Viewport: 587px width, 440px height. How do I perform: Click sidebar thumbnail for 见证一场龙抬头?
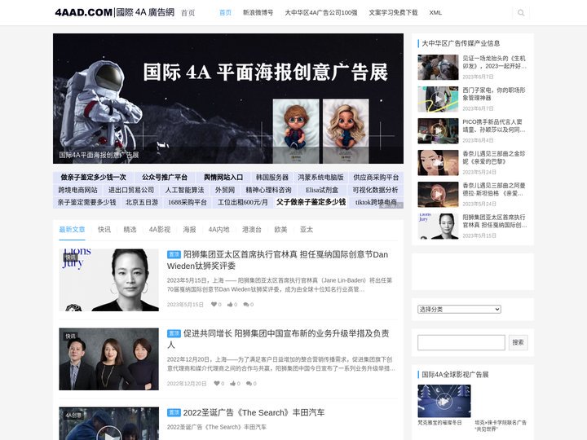(438, 68)
